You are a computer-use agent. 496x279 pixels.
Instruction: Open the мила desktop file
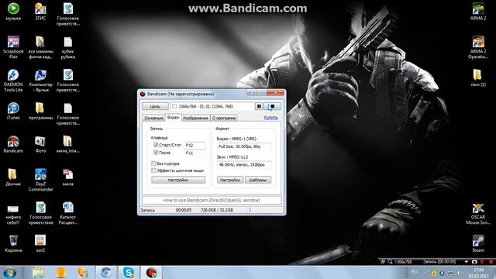point(68,177)
